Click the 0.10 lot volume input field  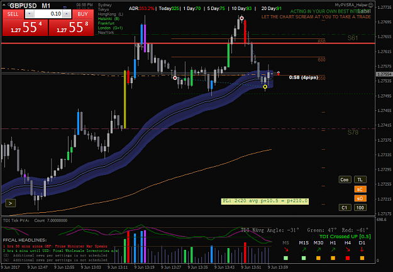tap(48, 14)
